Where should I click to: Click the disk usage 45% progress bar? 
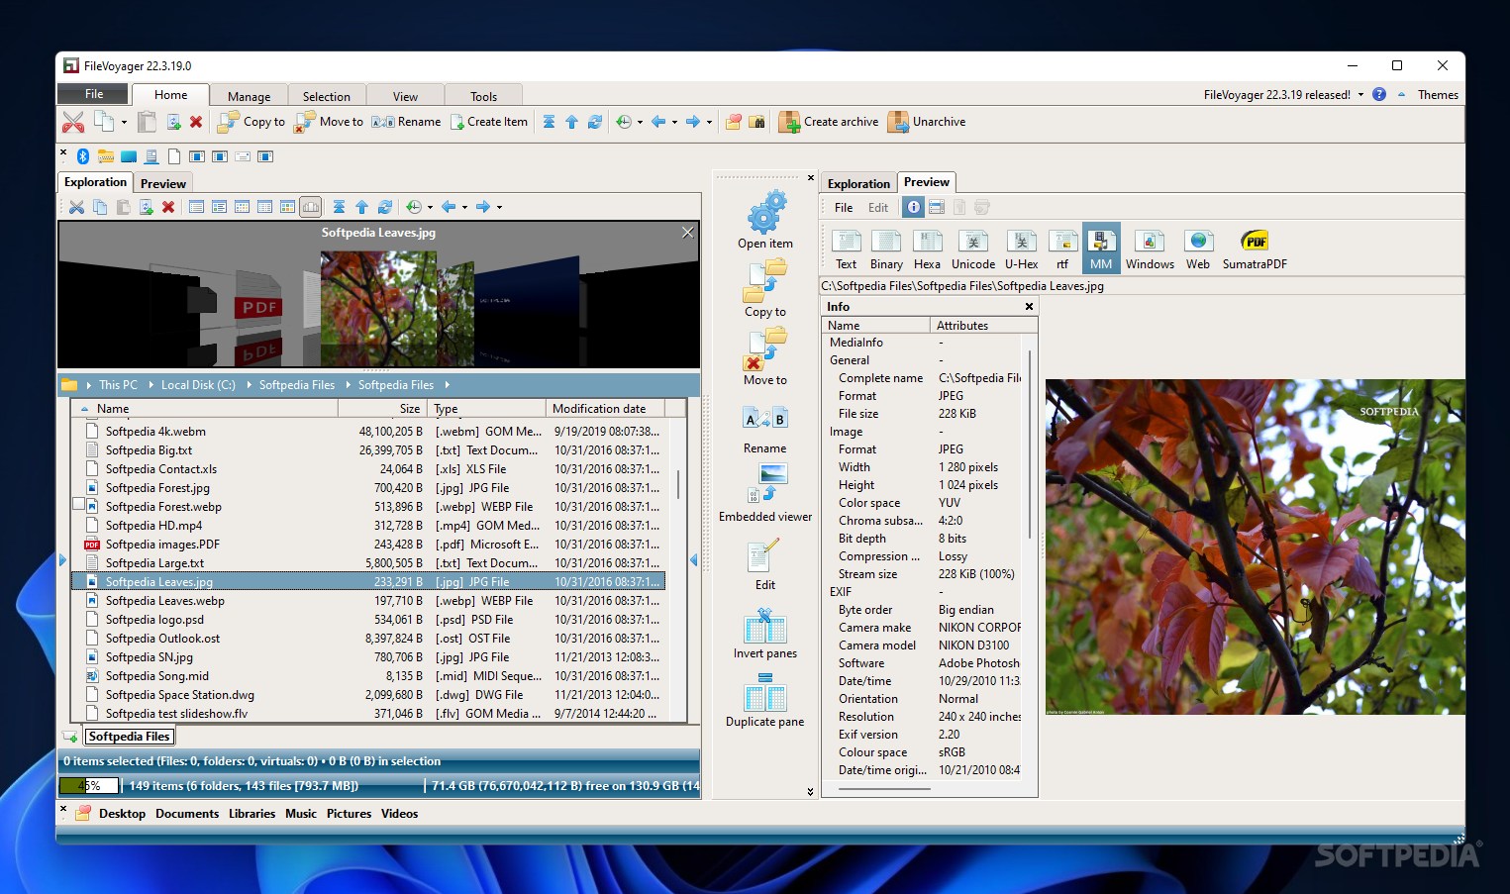coord(89,785)
